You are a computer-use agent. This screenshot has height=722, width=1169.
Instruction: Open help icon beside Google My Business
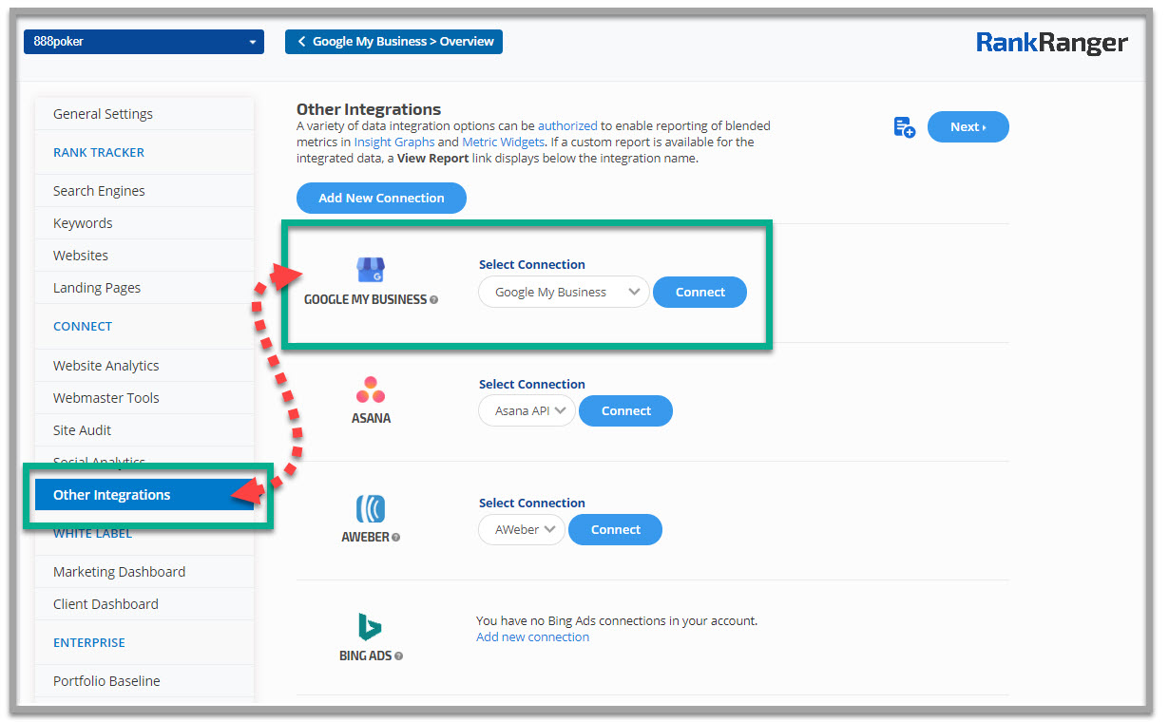coord(434,299)
